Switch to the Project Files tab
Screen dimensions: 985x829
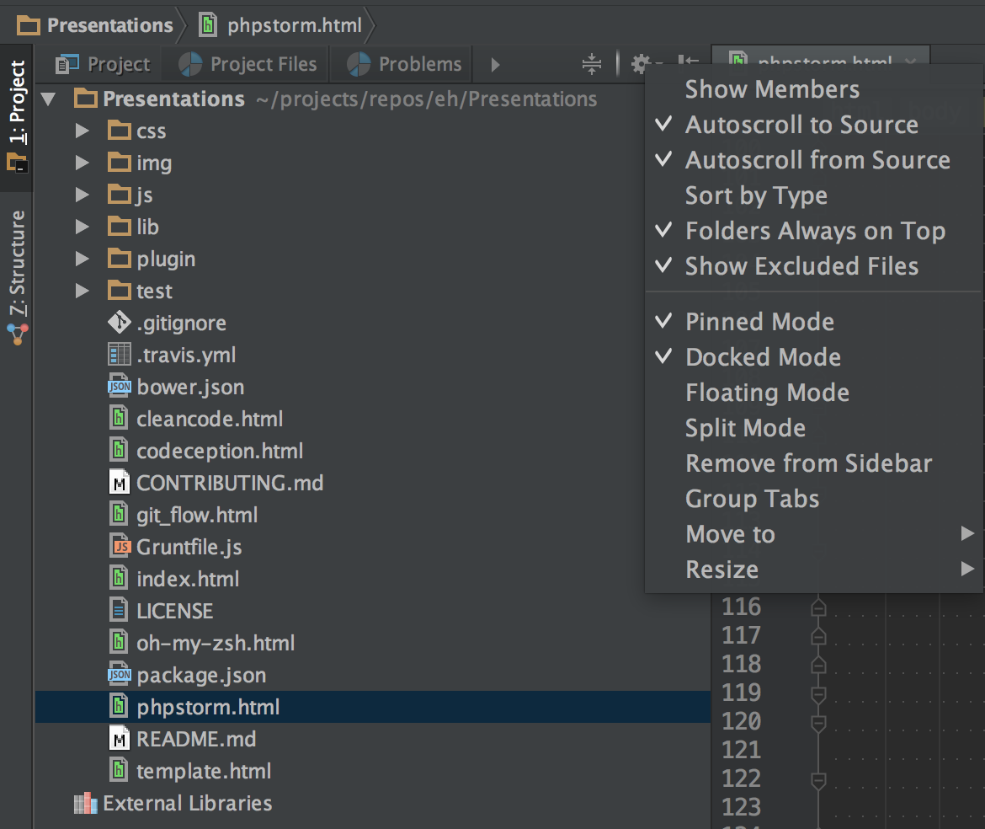click(249, 64)
